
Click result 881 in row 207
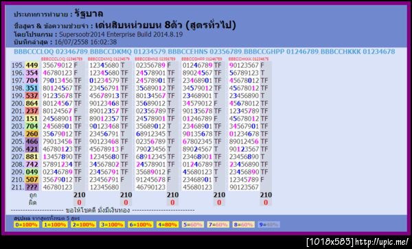32,156
